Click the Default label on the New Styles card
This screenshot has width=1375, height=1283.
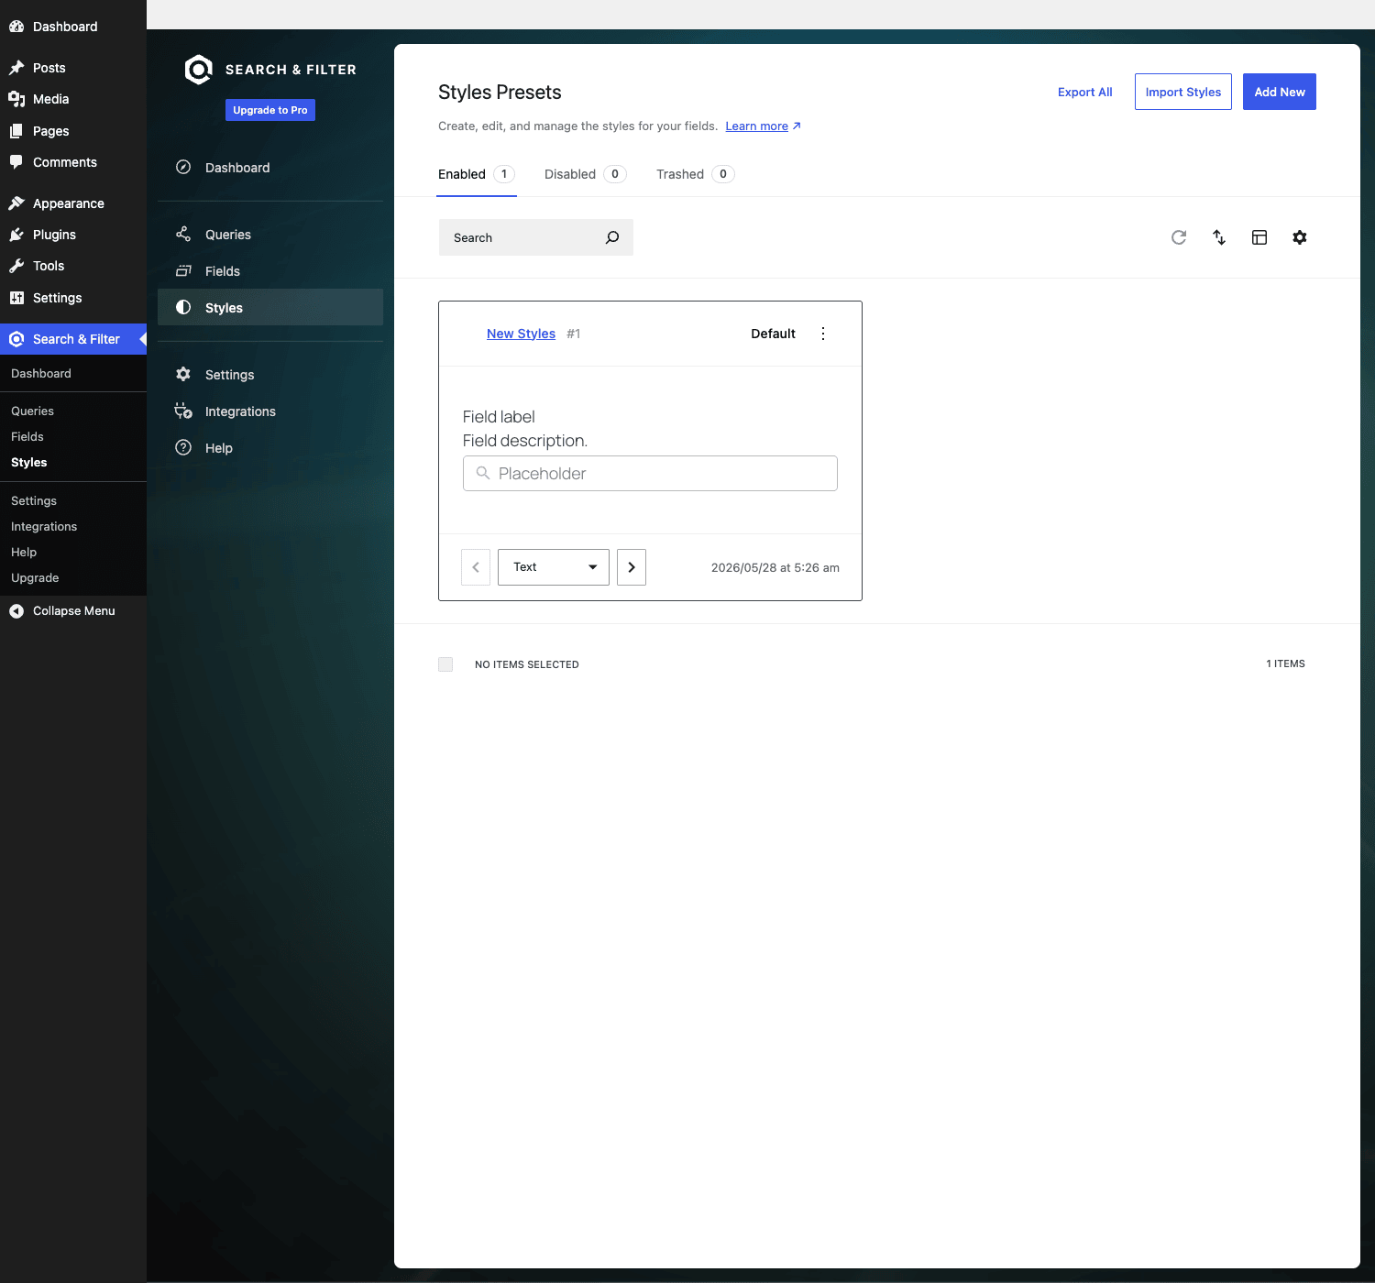pyautogui.click(x=773, y=334)
